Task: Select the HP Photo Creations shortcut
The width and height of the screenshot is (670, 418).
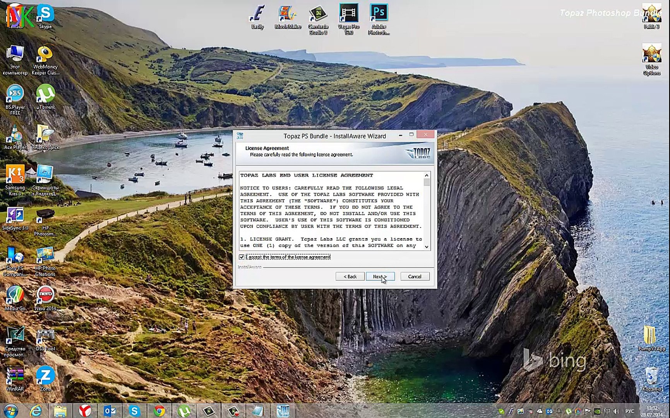Action: [x=45, y=261]
